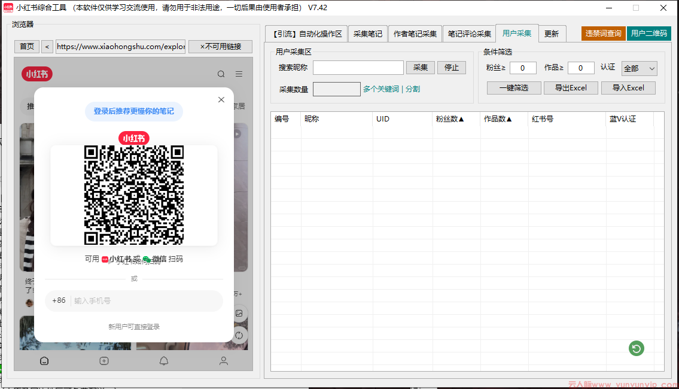Focus the 输入手机号 phone field

coord(147,300)
